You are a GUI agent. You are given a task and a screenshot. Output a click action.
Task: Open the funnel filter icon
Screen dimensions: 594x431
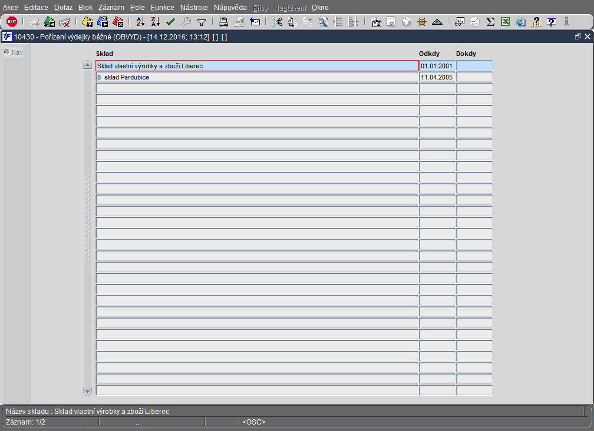pyautogui.click(x=202, y=23)
